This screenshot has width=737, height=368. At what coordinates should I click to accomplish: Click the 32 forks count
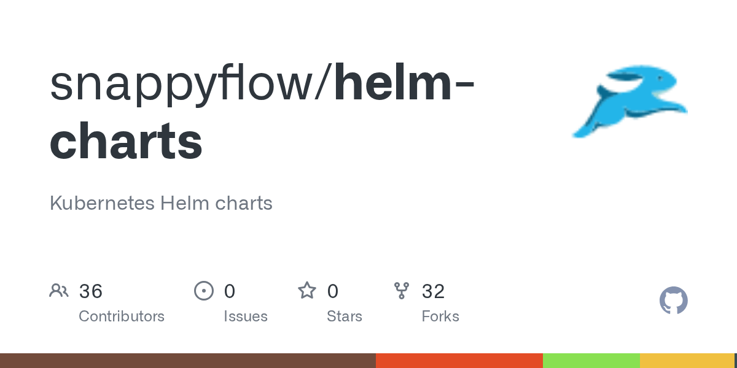click(433, 291)
